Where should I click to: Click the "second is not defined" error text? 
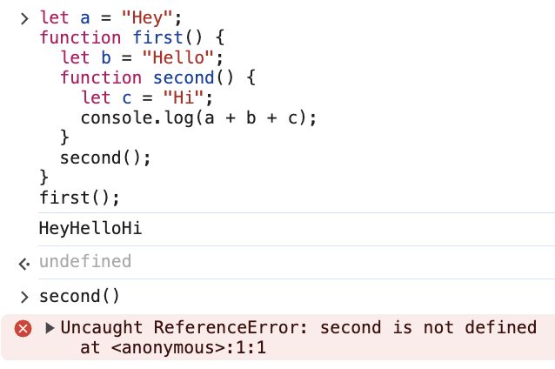click(428, 328)
